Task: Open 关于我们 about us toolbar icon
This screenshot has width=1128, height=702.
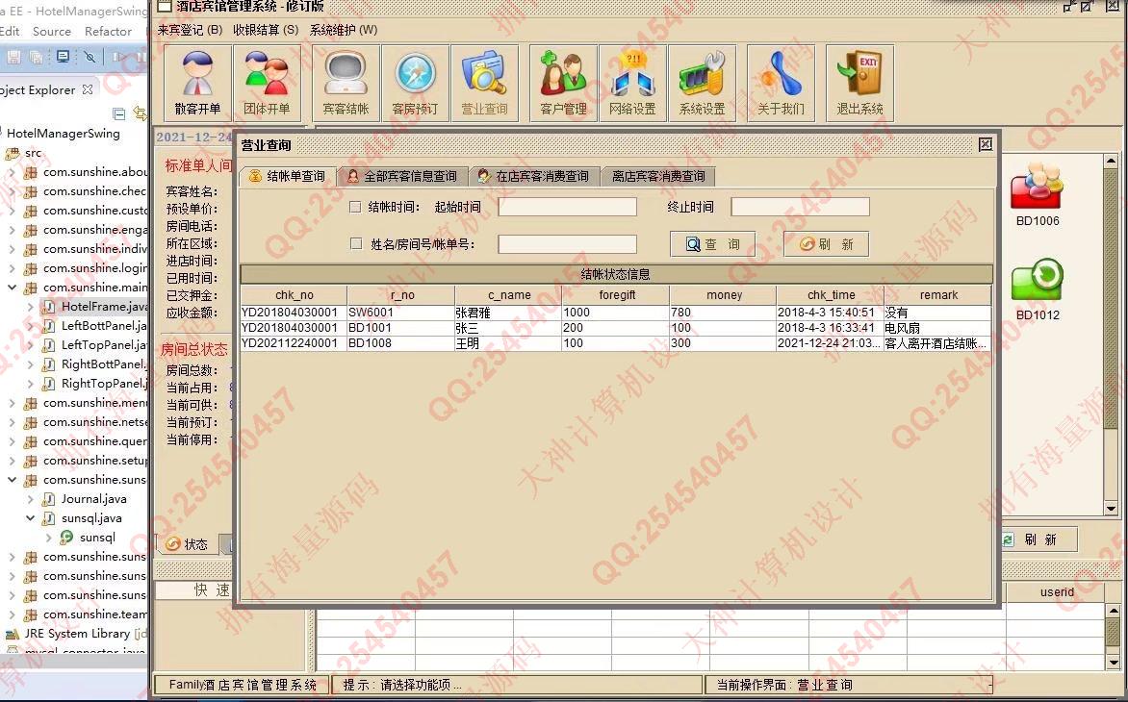Action: (x=782, y=83)
